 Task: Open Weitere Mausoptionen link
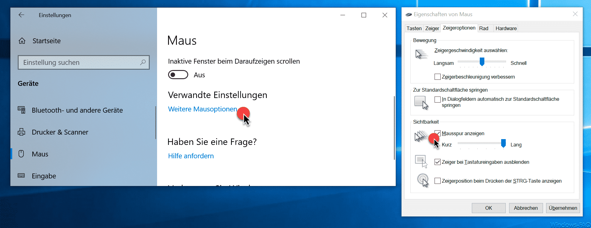tap(203, 109)
